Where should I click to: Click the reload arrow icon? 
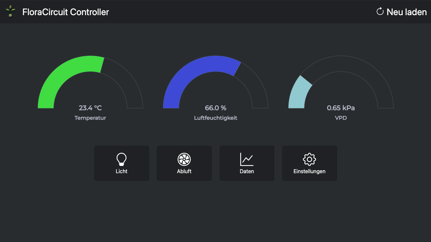tap(380, 12)
